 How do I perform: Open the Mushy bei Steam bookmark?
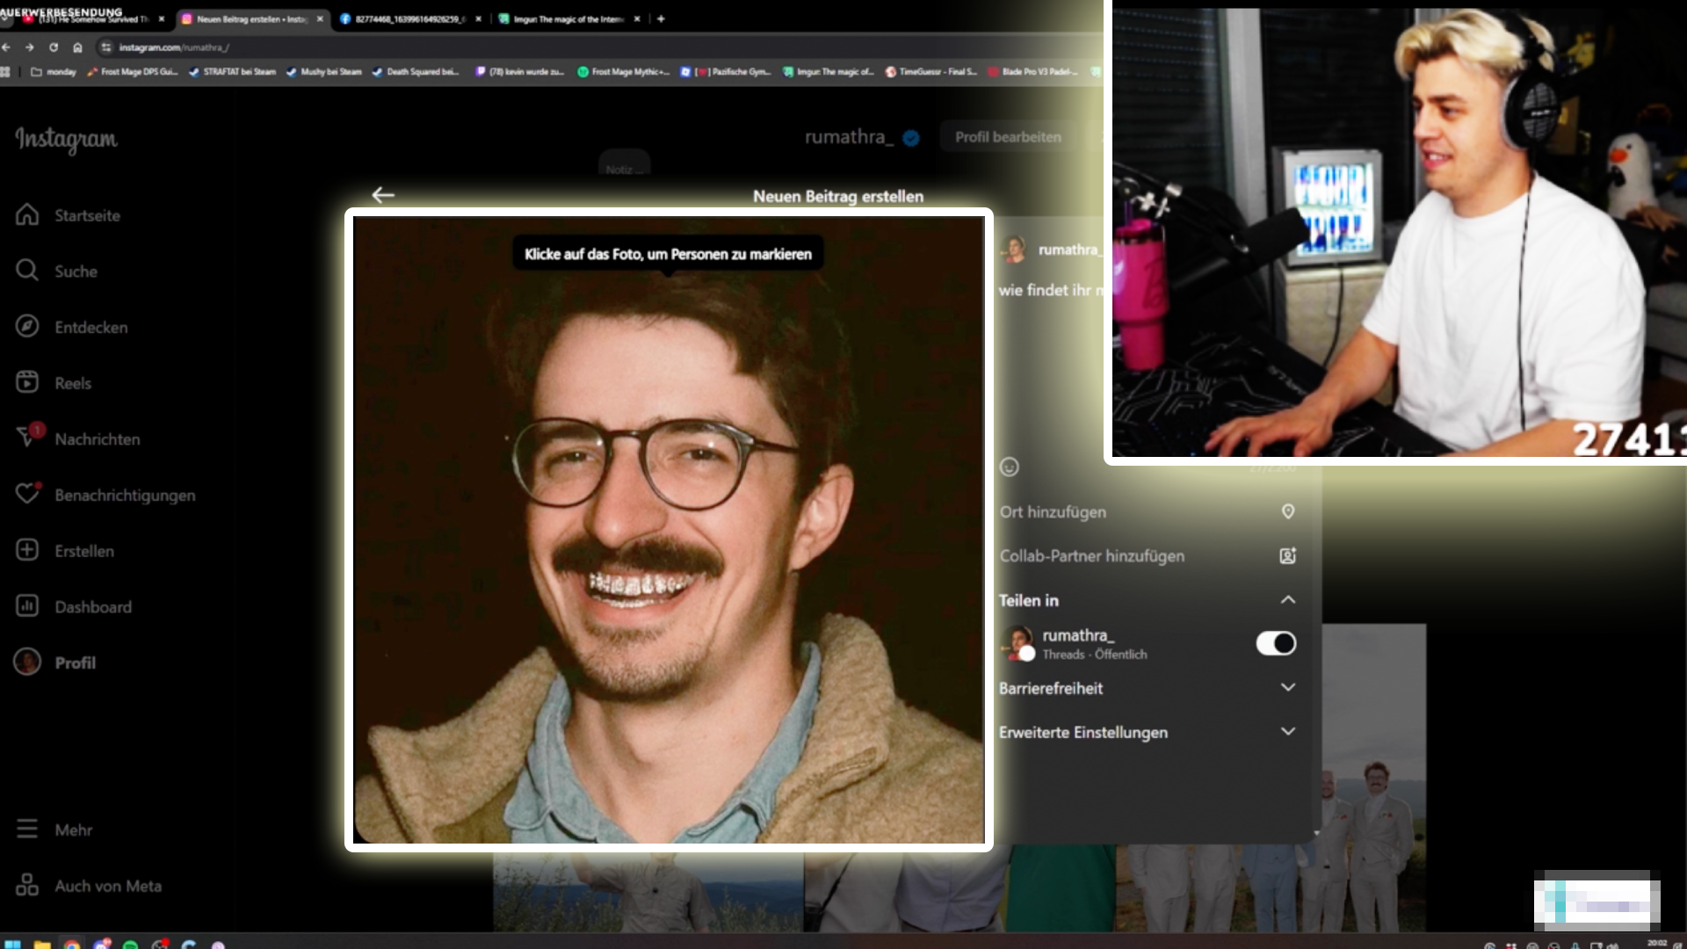[324, 72]
